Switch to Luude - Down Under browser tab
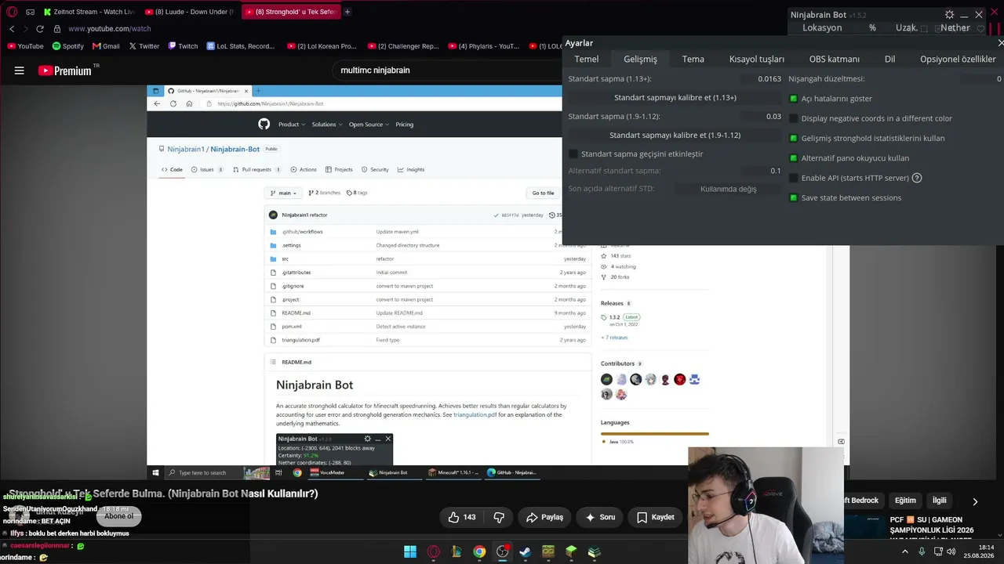The height and width of the screenshot is (564, 1004). coord(188,12)
